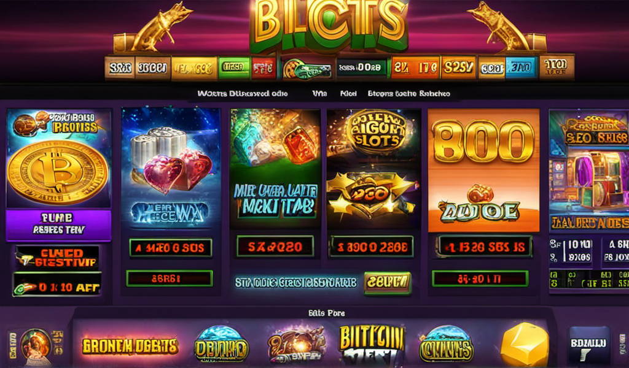Select the round portrait avatar icon
The height and width of the screenshot is (368, 629).
point(36,345)
